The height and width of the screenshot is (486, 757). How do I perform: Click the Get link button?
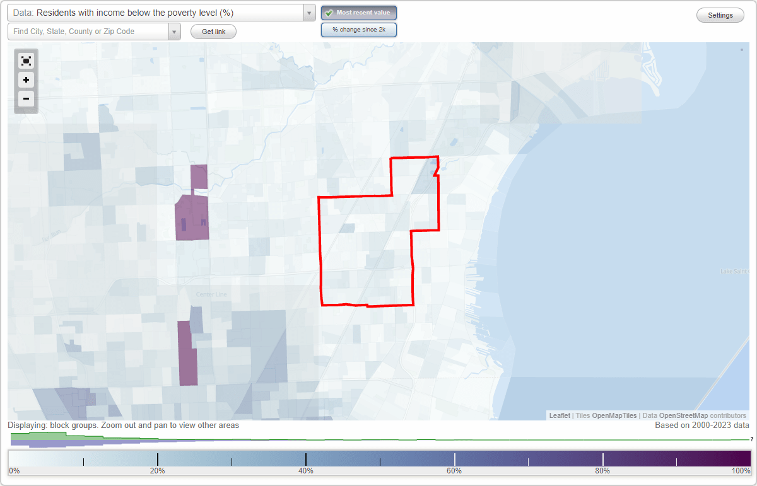point(213,31)
